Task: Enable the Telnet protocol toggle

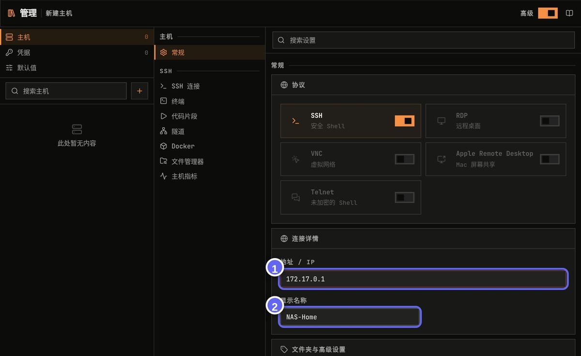Action: [405, 197]
